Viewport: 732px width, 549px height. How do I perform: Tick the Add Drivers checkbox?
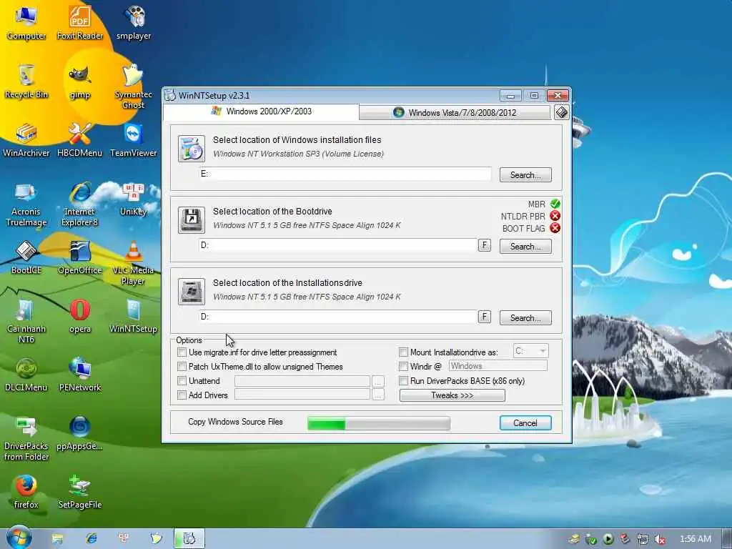[182, 395]
